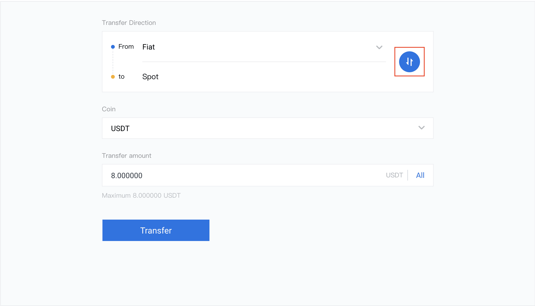Swap transfer direction with blue arrows button
This screenshot has width=535, height=306.
click(409, 62)
